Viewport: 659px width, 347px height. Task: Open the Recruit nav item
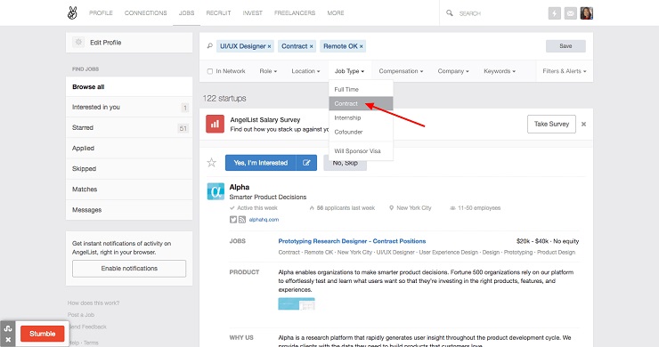[218, 13]
